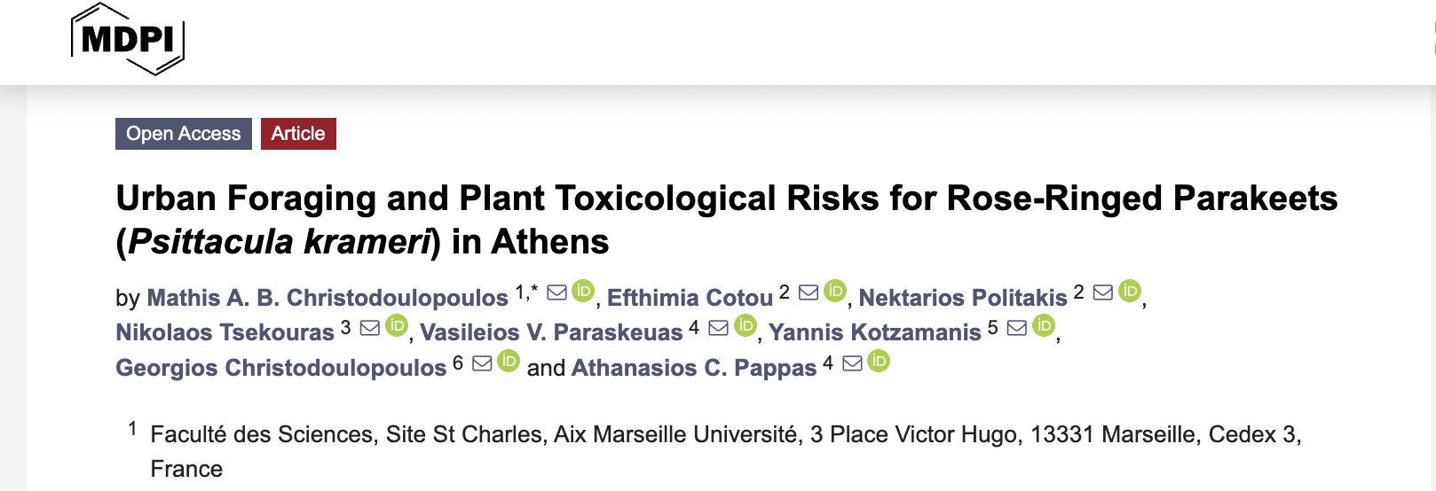The image size is (1436, 491).
Task: Open ORCID icon for Mathis A. B. Christodoulopoulos
Action: [583, 291]
